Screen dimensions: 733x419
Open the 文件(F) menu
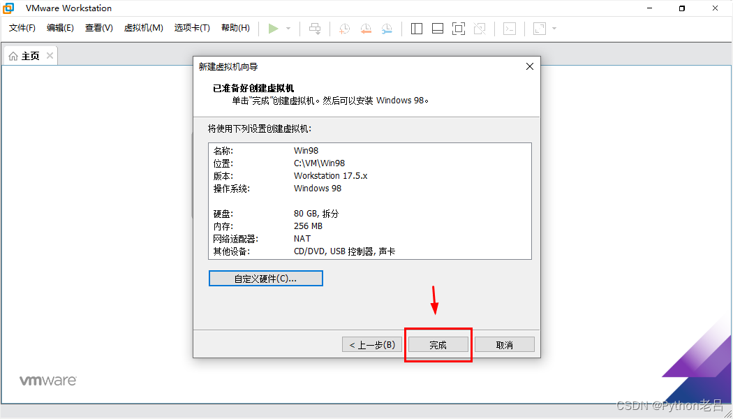coord(22,28)
